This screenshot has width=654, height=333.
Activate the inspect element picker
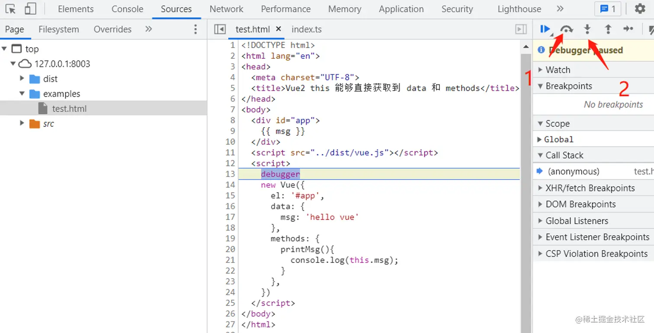coord(10,9)
